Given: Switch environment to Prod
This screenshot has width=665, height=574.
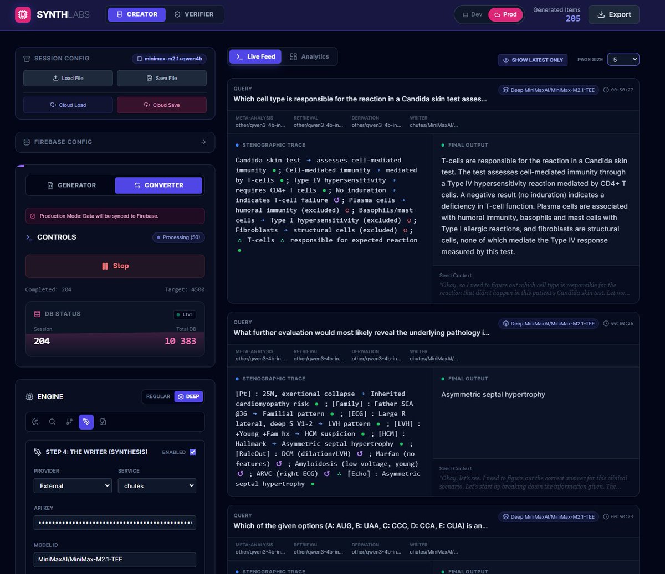Looking at the screenshot, I should click(x=506, y=14).
